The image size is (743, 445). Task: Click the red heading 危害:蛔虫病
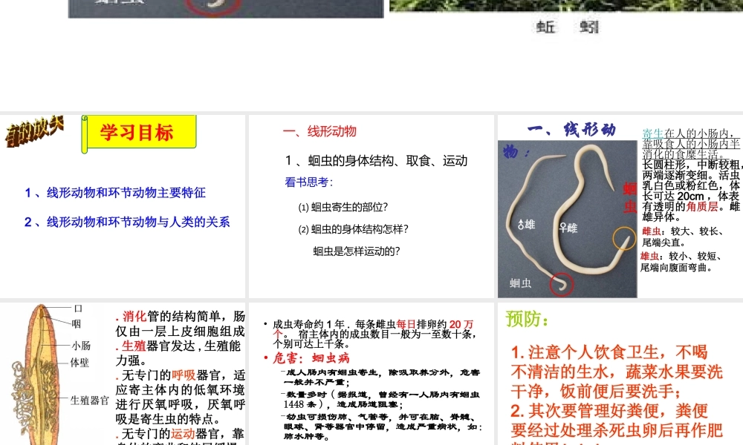click(x=311, y=358)
